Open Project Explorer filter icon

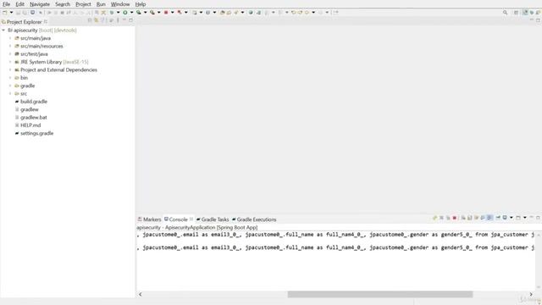[x=102, y=20]
